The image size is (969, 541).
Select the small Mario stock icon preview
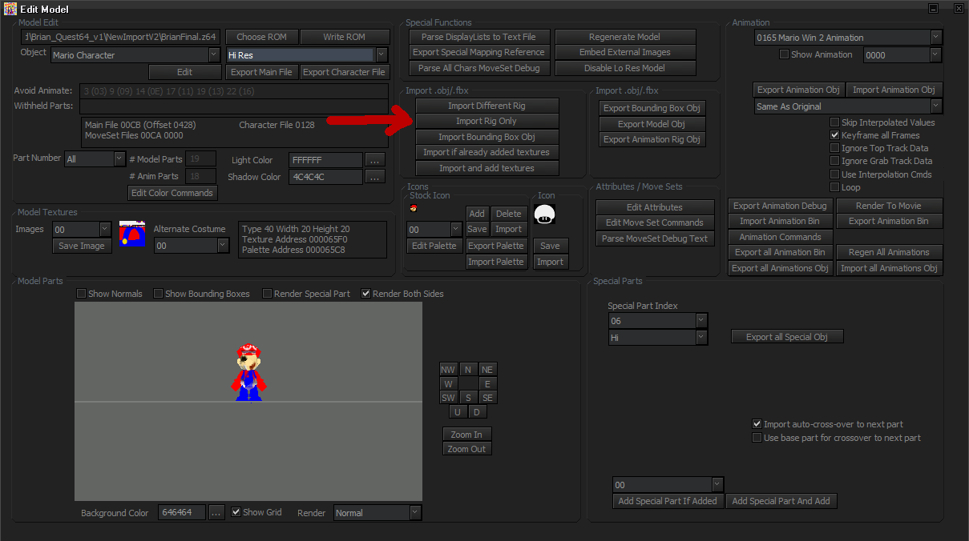point(413,208)
